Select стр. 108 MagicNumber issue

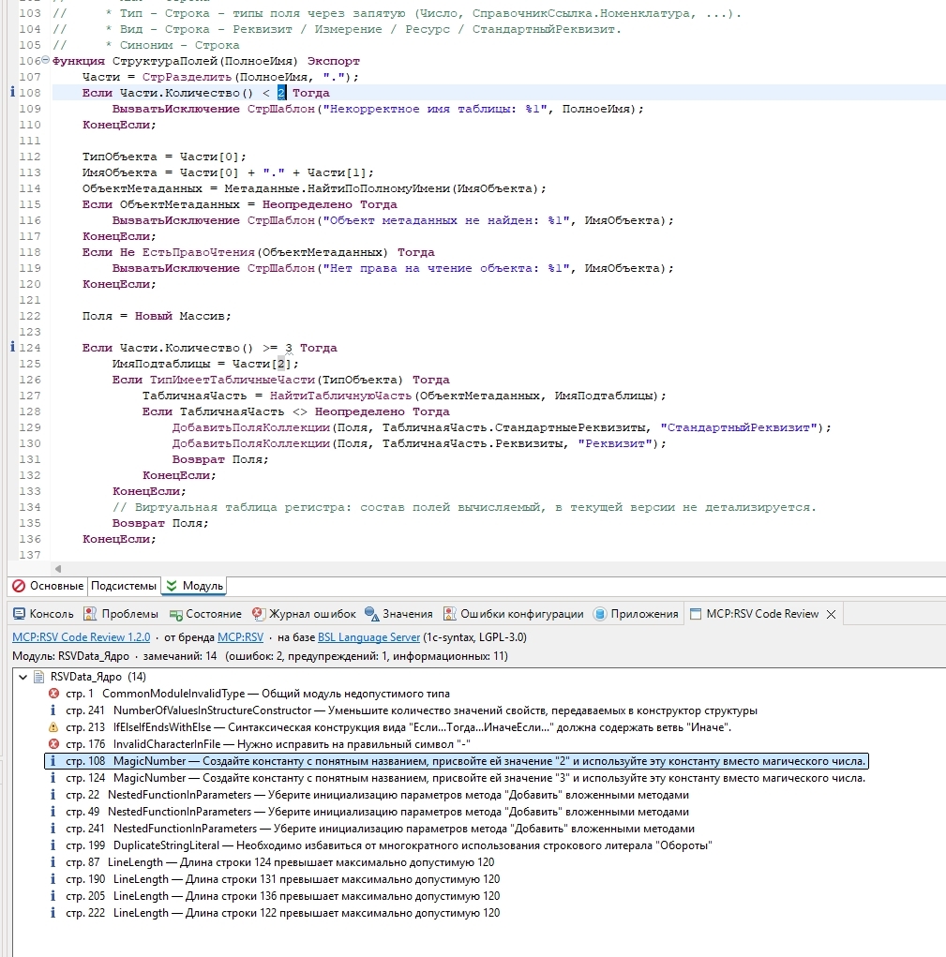pyautogui.click(x=457, y=761)
